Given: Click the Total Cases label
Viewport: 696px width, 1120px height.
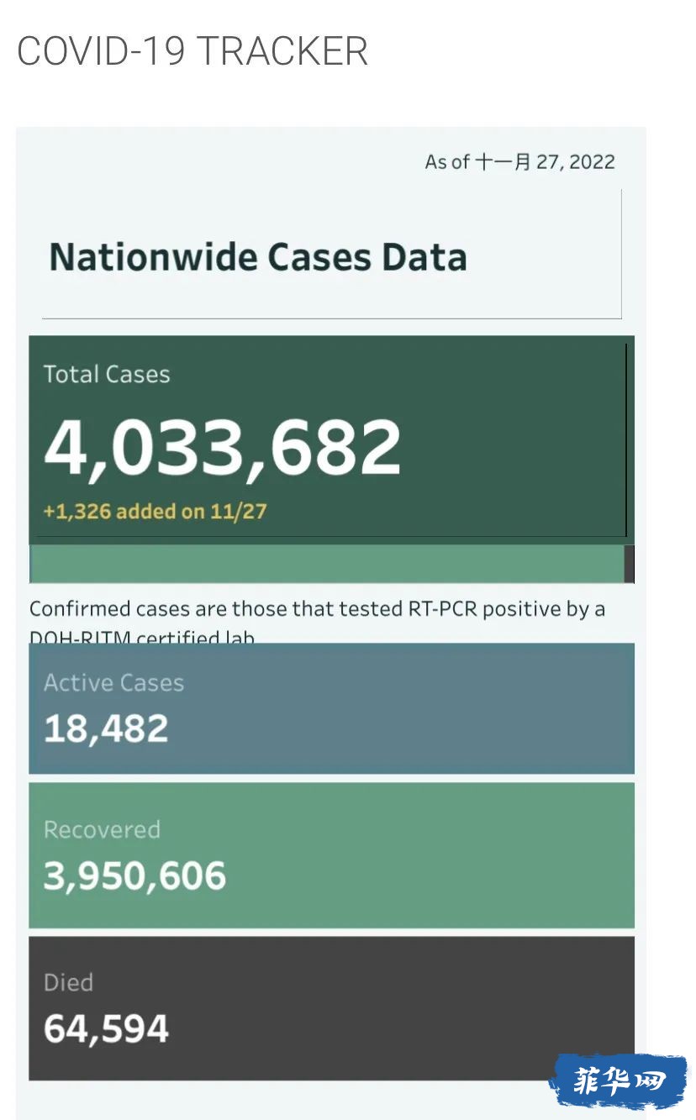Looking at the screenshot, I should click(x=107, y=374).
